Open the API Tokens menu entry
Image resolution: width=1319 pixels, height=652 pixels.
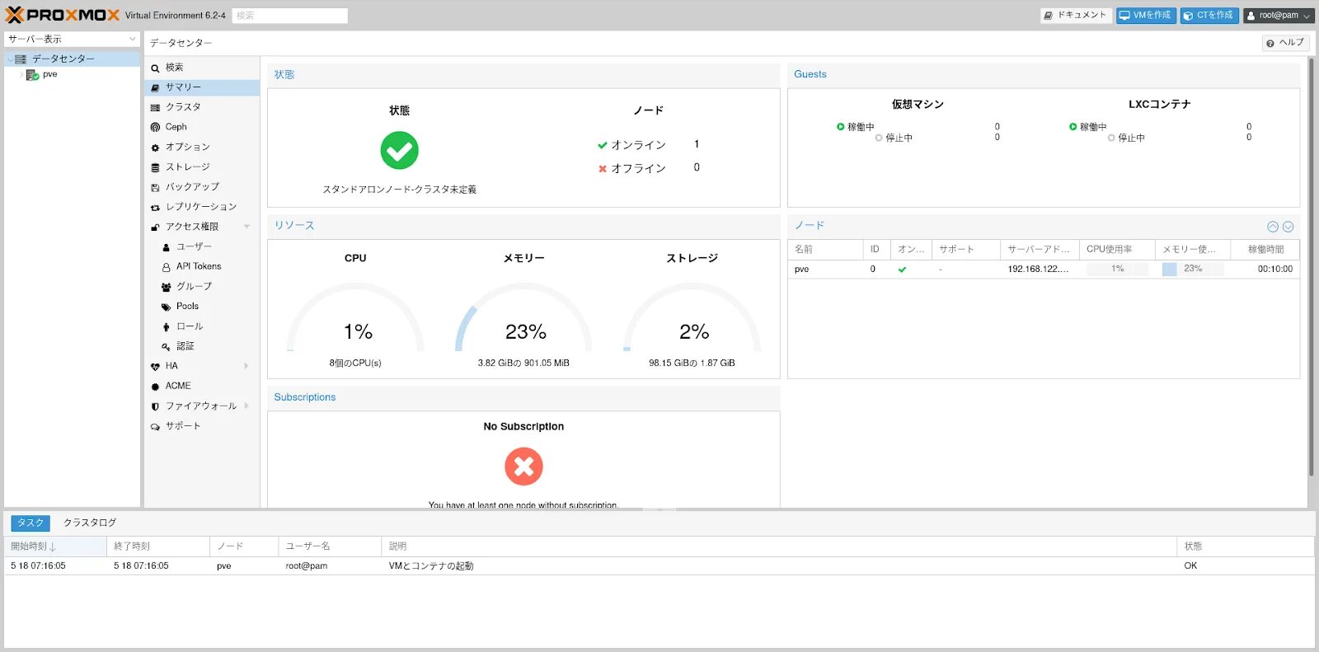[202, 266]
